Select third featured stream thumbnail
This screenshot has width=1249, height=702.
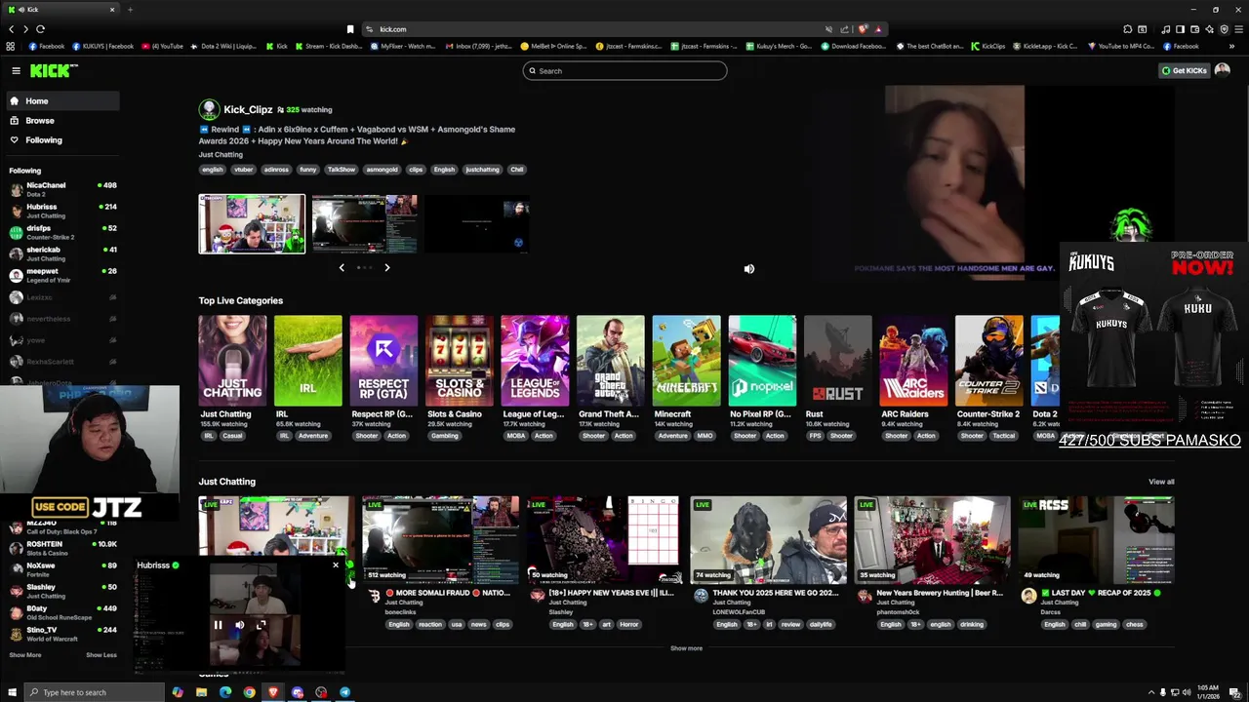[x=477, y=223]
